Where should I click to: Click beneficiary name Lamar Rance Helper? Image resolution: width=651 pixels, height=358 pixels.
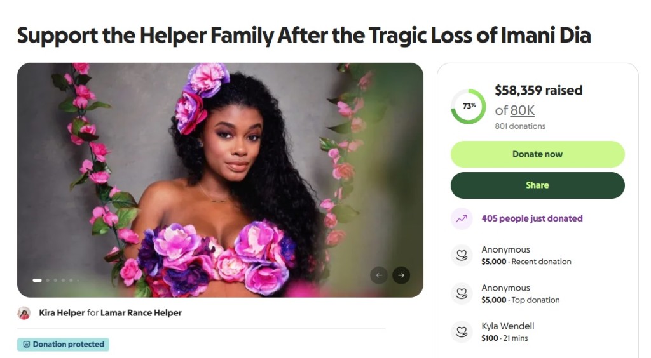pos(141,313)
